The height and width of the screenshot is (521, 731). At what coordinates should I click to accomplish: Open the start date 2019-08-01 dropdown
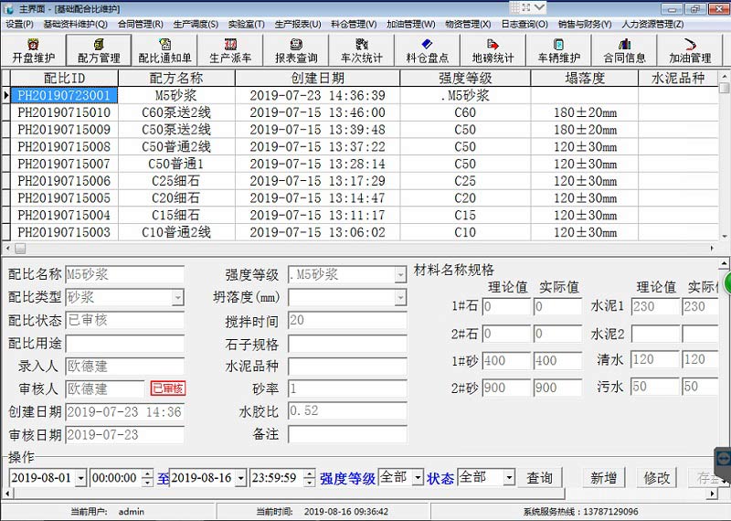[81, 478]
